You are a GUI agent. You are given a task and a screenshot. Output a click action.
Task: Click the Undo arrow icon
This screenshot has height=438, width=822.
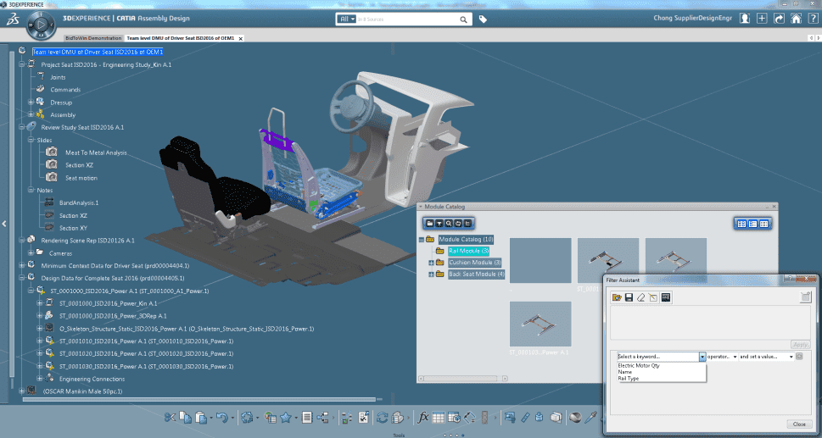(x=221, y=417)
